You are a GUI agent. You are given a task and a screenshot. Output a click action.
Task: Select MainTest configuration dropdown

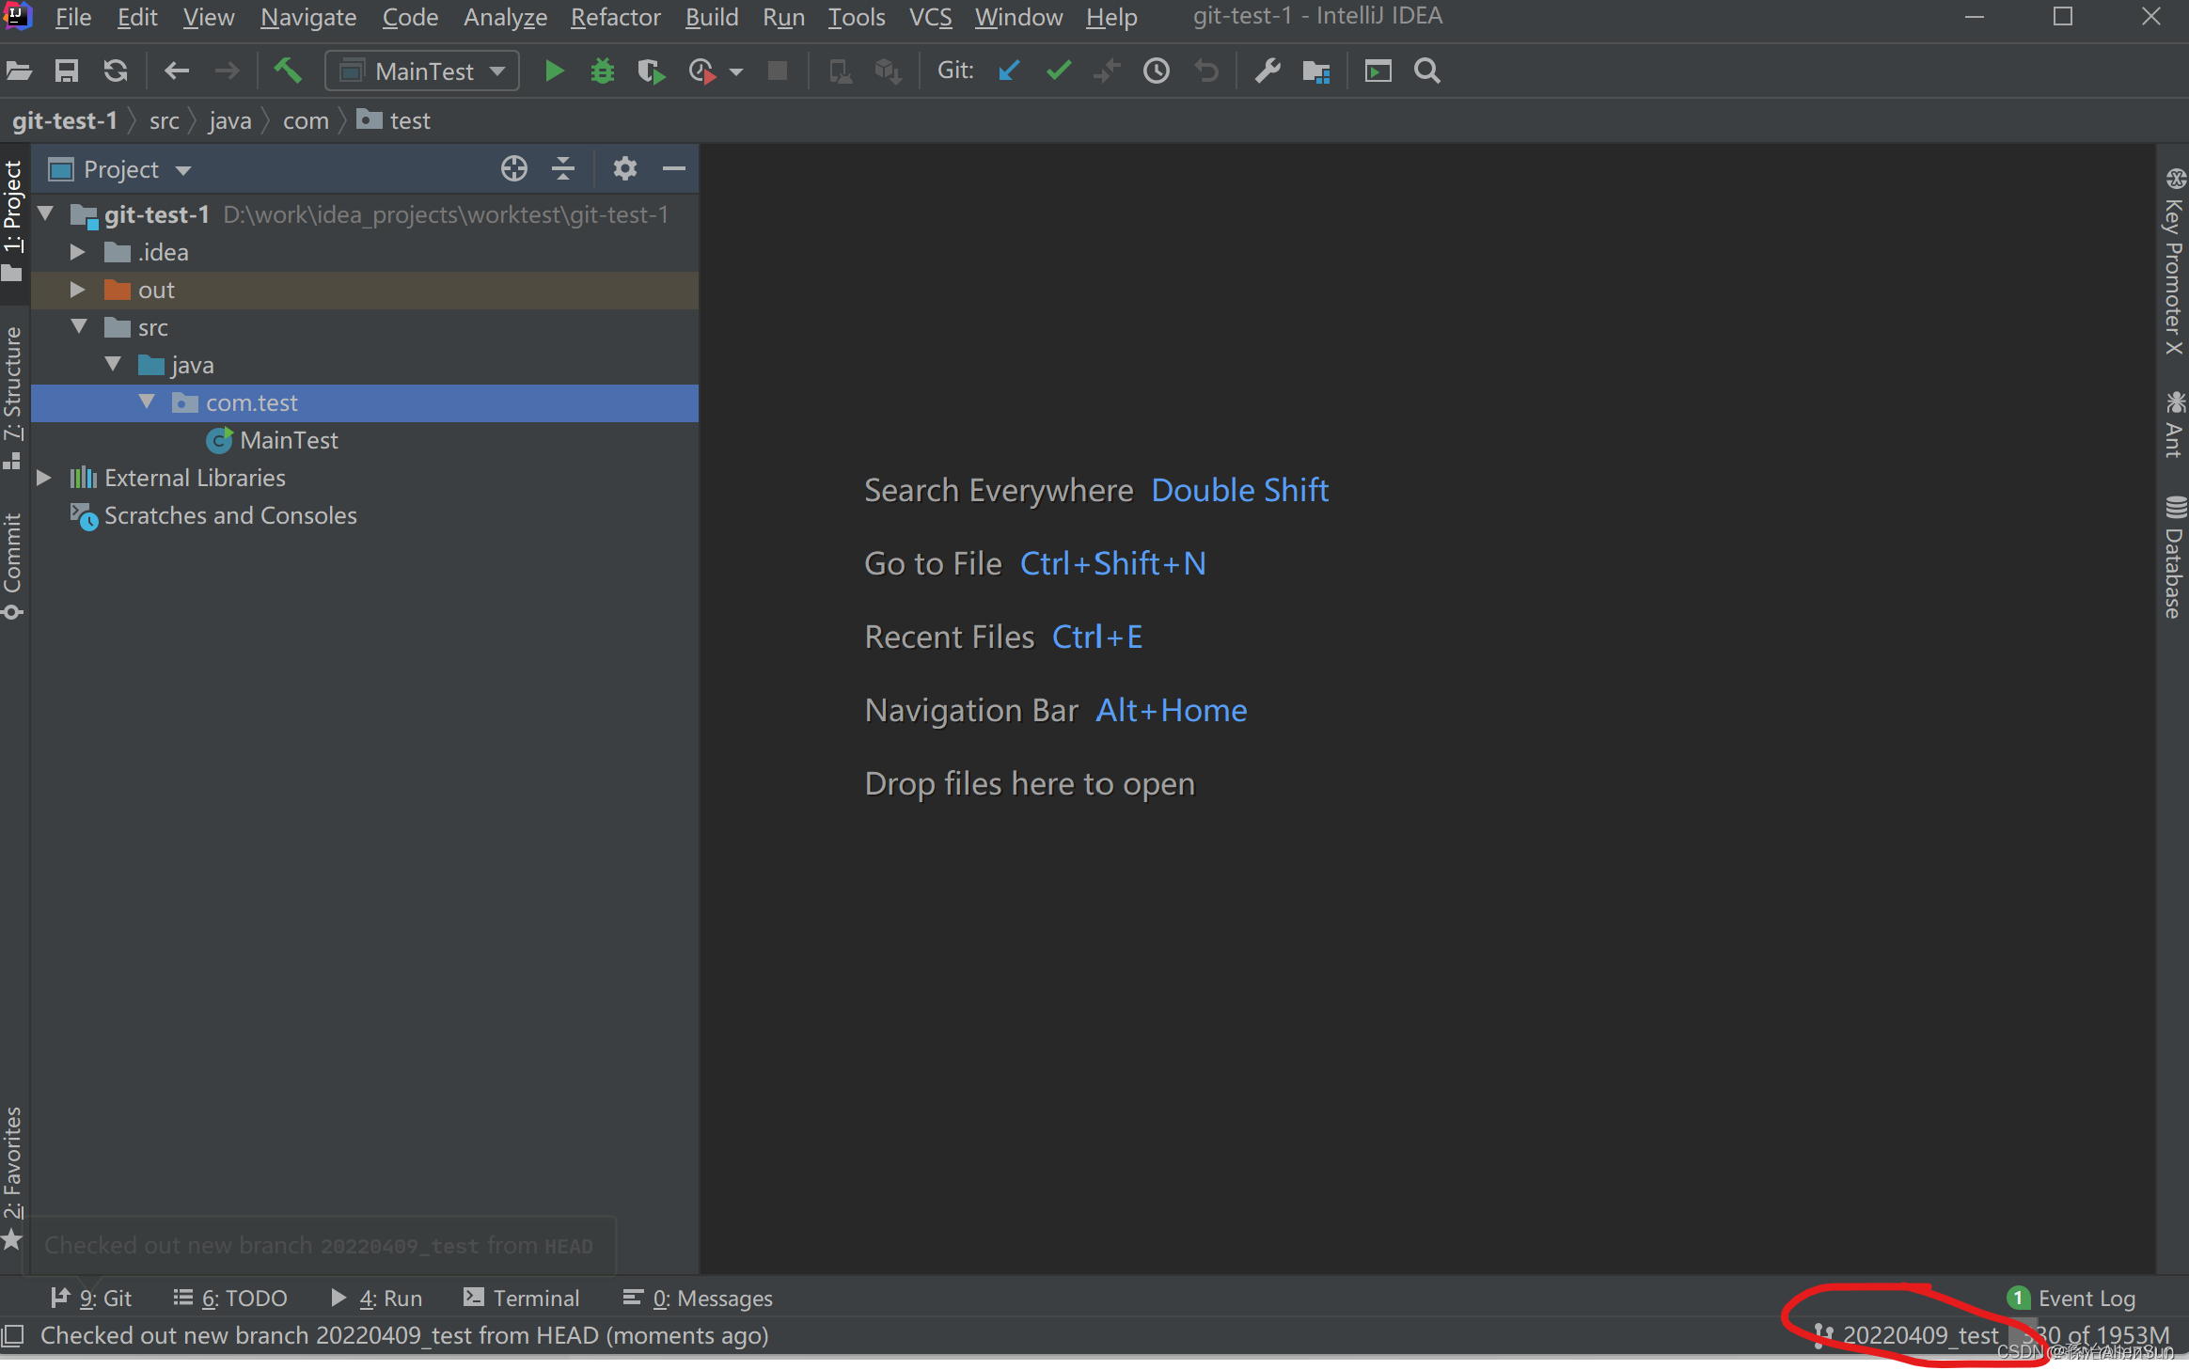pos(419,70)
